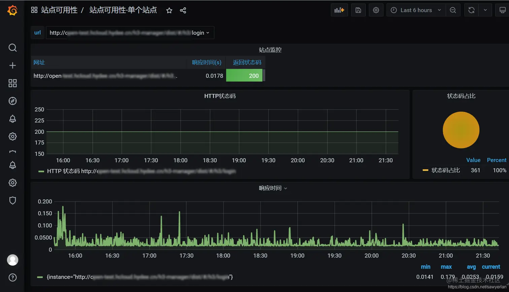The image size is (509, 292).
Task: Toggle HTTP 状态码 legend series visibility
Action: [137, 171]
